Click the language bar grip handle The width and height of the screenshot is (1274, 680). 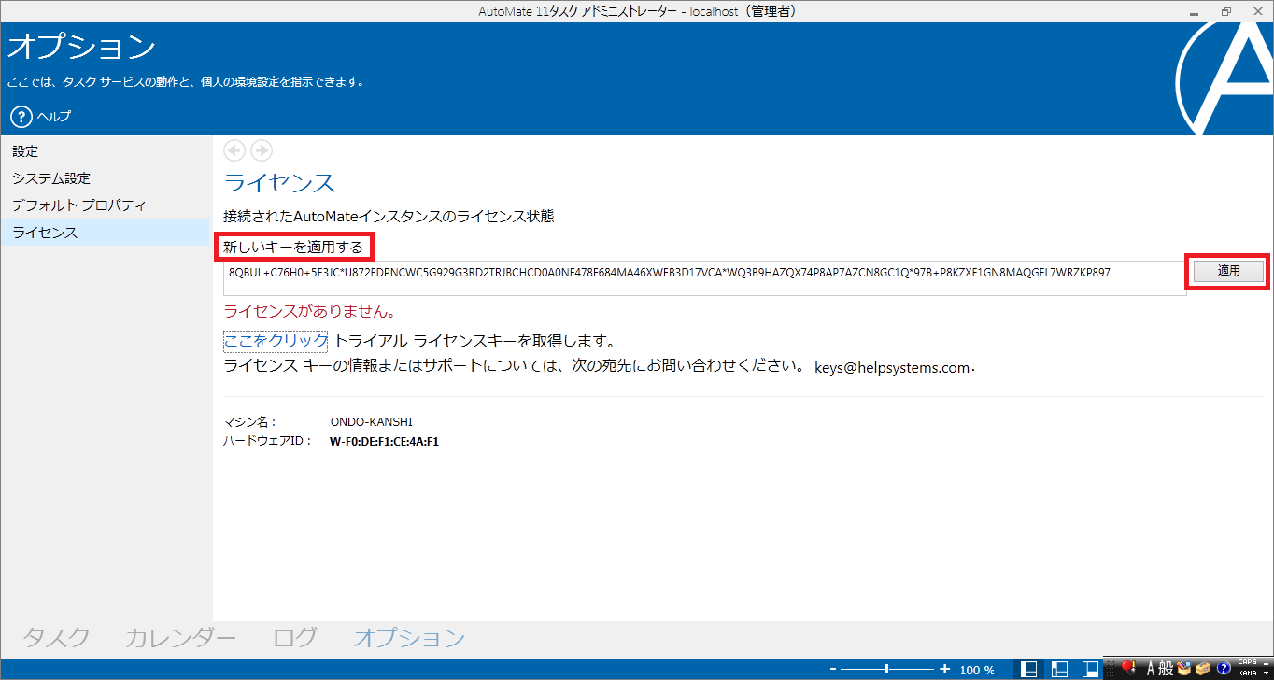(x=1111, y=669)
